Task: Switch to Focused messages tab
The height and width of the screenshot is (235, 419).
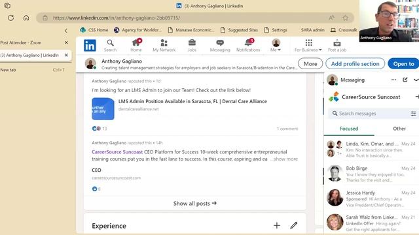Action: point(349,129)
